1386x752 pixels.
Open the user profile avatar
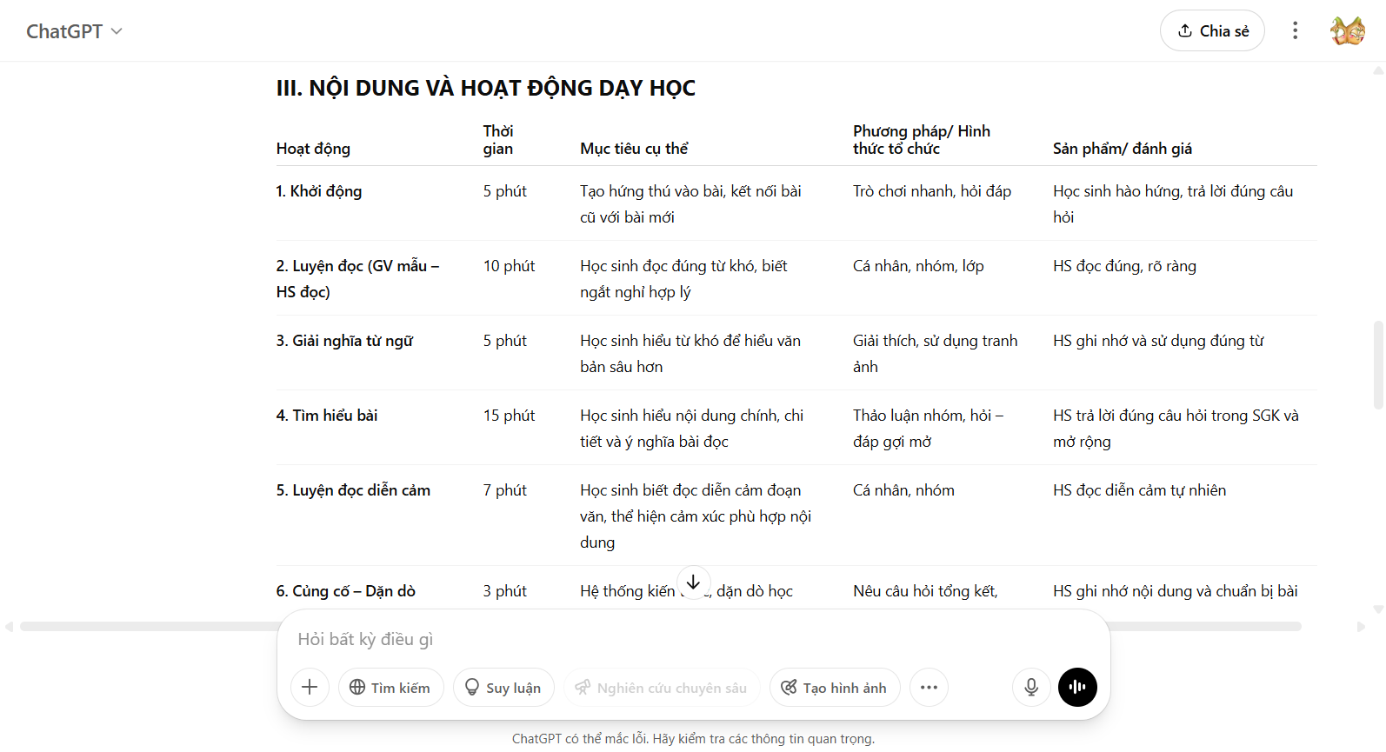(x=1347, y=31)
